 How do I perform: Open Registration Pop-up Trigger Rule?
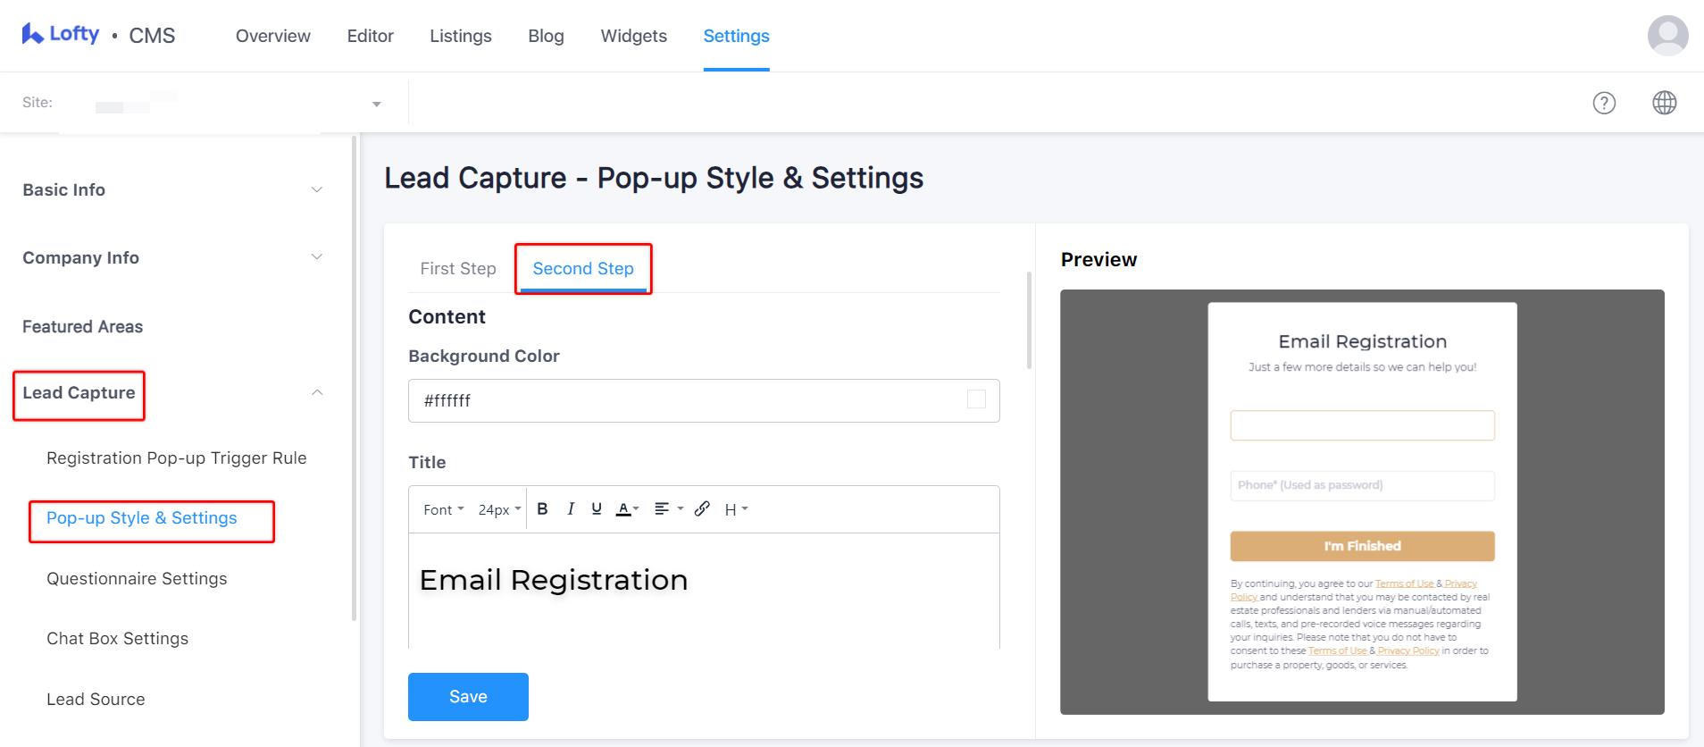click(177, 458)
